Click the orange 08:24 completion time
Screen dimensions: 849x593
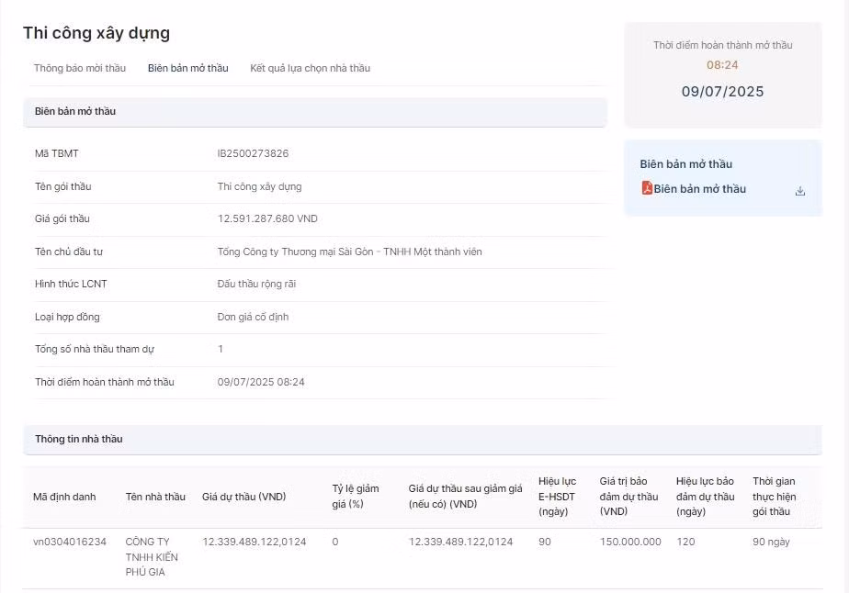[x=722, y=65]
